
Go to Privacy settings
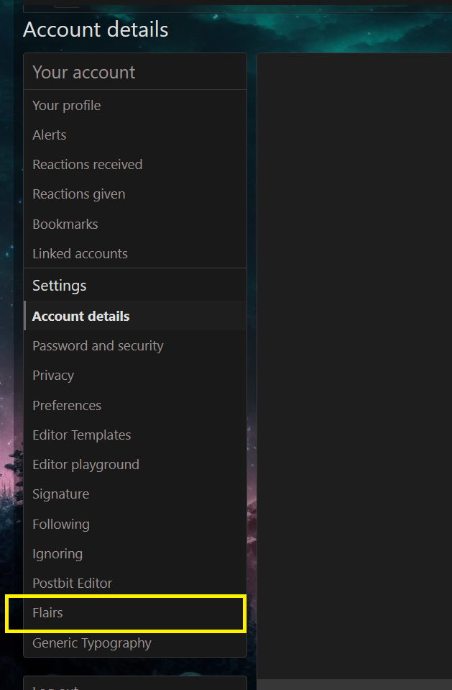point(135,376)
